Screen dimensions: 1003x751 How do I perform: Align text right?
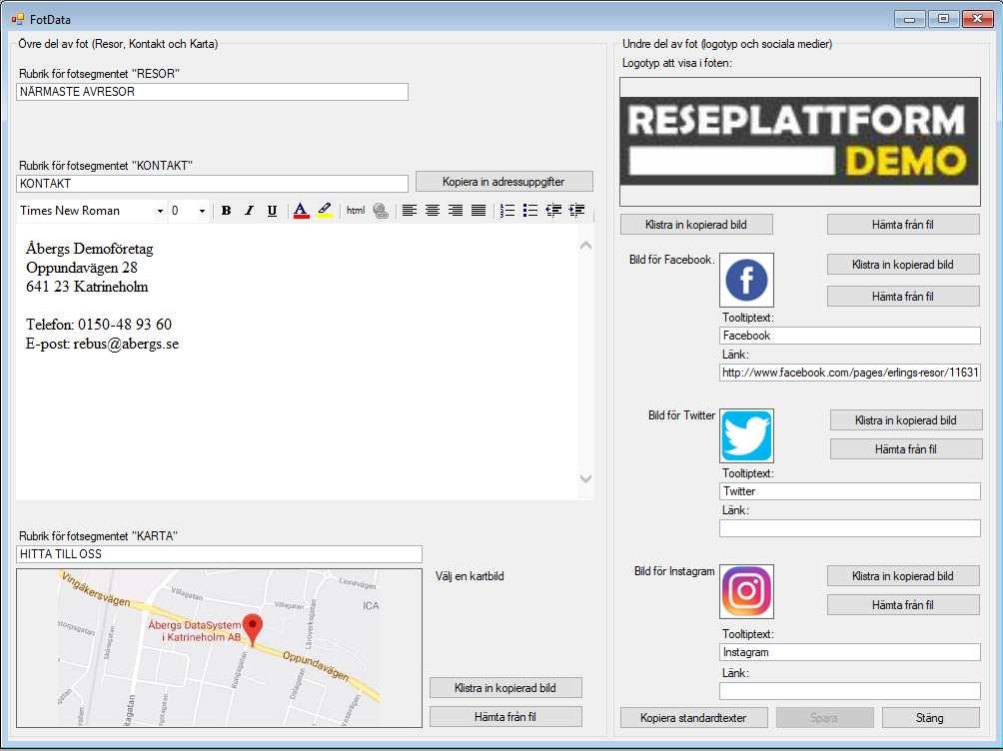pos(456,211)
